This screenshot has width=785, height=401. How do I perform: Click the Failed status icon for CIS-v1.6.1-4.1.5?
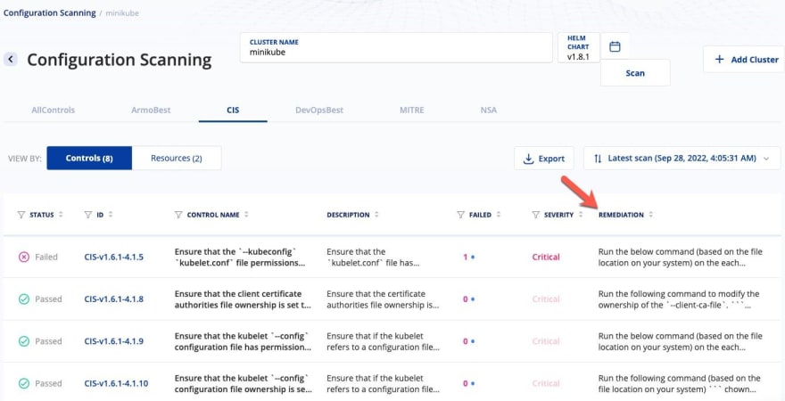(x=24, y=257)
